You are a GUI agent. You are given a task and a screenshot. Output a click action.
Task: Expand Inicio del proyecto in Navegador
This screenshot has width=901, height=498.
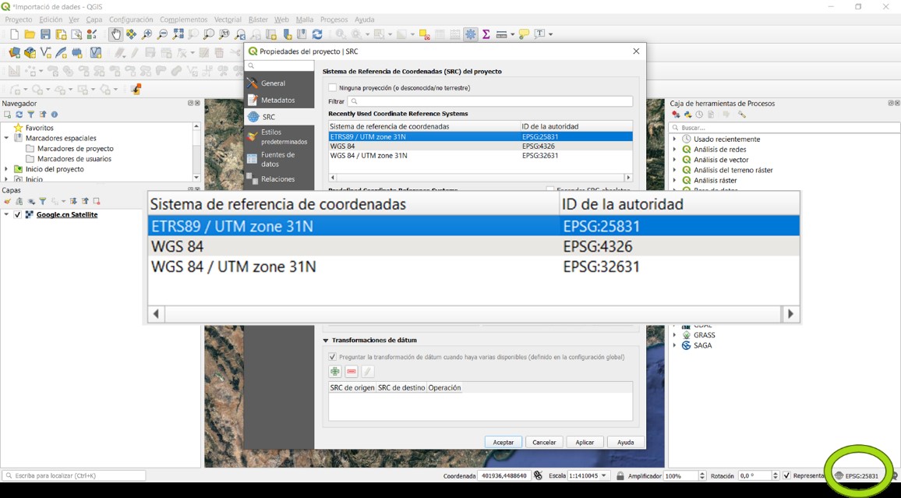(x=6, y=169)
